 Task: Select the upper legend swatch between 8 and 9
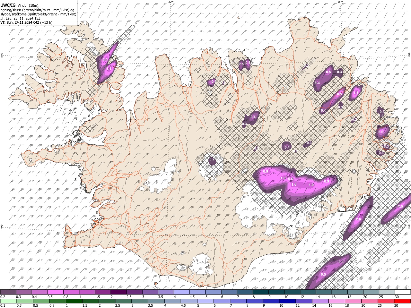[x=260, y=292]
